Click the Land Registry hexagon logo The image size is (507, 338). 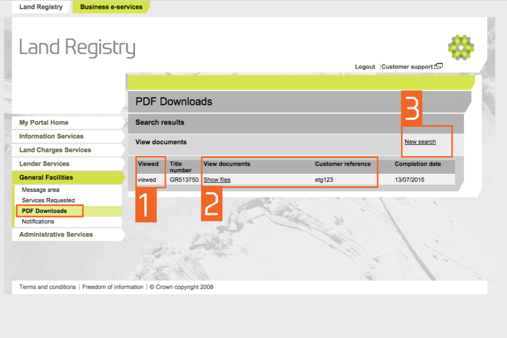pyautogui.click(x=461, y=47)
